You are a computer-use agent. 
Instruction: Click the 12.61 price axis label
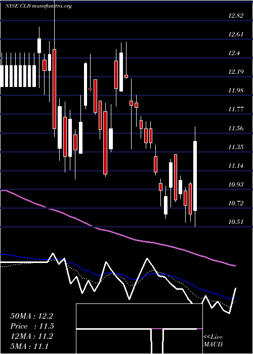236,34
